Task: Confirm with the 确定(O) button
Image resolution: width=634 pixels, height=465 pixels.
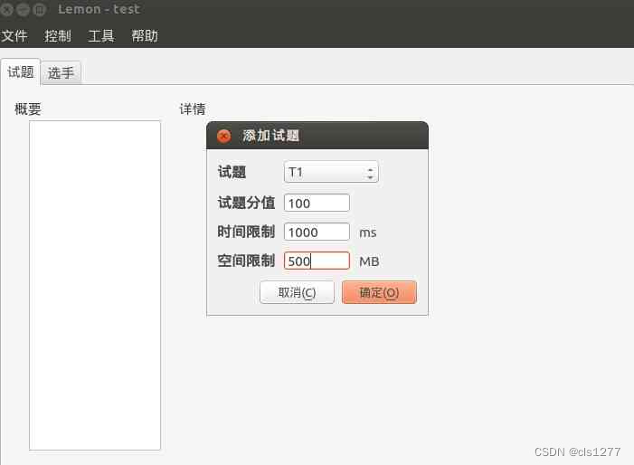Action: tap(379, 292)
